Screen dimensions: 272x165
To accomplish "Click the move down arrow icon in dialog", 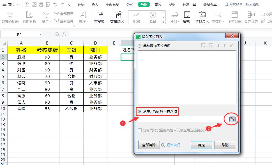I will pos(218,46).
